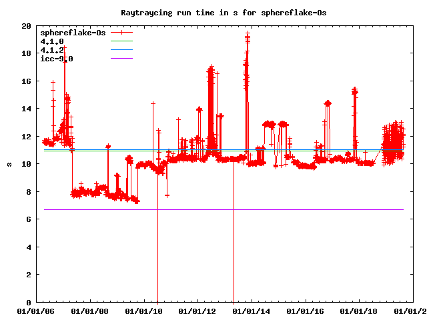427x320 pixels.
Task: Select the icc-9.0 legend label
Action: pos(57,59)
